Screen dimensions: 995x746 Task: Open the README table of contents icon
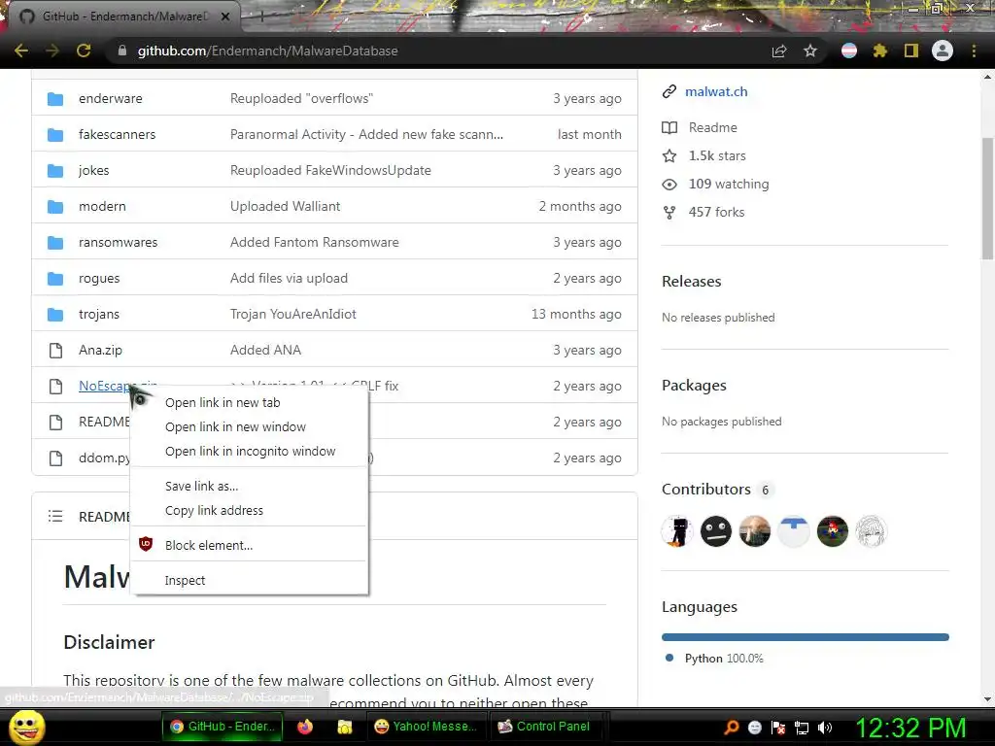[x=55, y=517]
